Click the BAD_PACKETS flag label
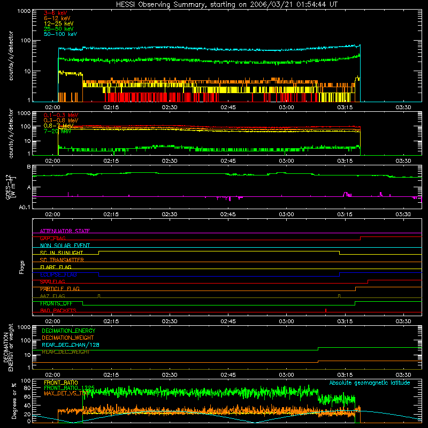Image resolution: width=428 pixels, height=428 pixels. pos(58,310)
